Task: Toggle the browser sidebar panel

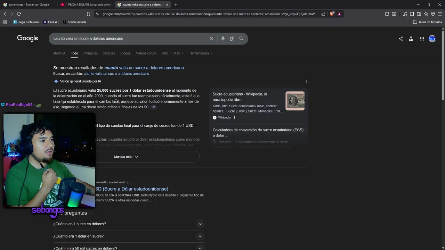Action: click(412, 14)
